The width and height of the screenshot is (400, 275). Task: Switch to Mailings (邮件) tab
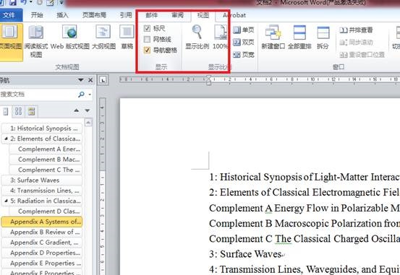[152, 15]
